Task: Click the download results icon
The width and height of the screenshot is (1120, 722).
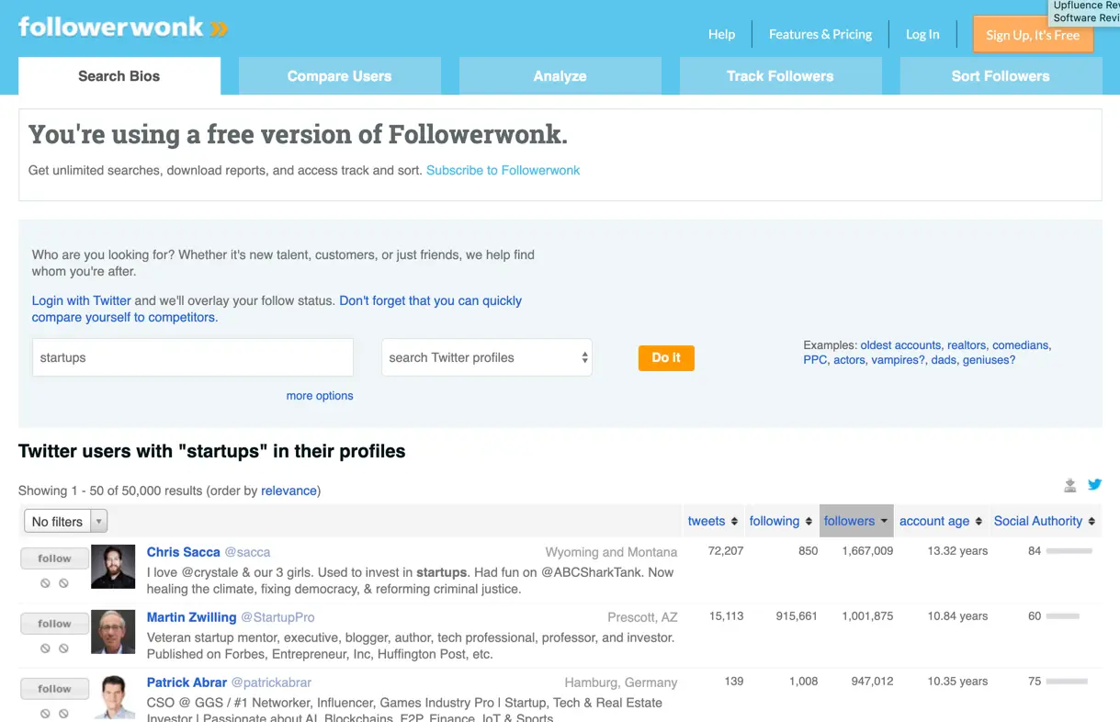Action: tap(1070, 485)
